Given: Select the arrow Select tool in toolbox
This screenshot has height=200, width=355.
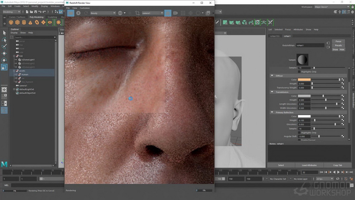Looking at the screenshot, I should point(4,33).
